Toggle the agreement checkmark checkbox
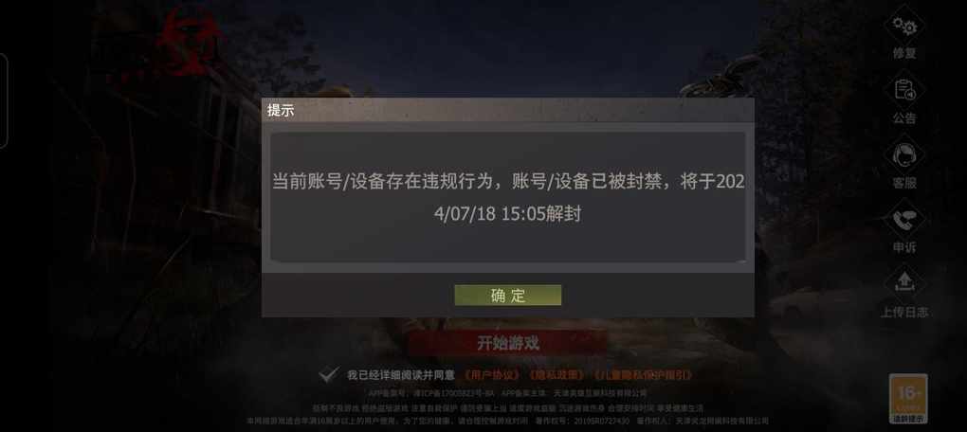Image resolution: width=967 pixels, height=432 pixels. (x=330, y=374)
